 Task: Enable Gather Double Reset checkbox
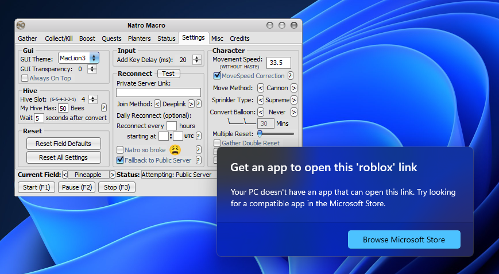[217, 143]
